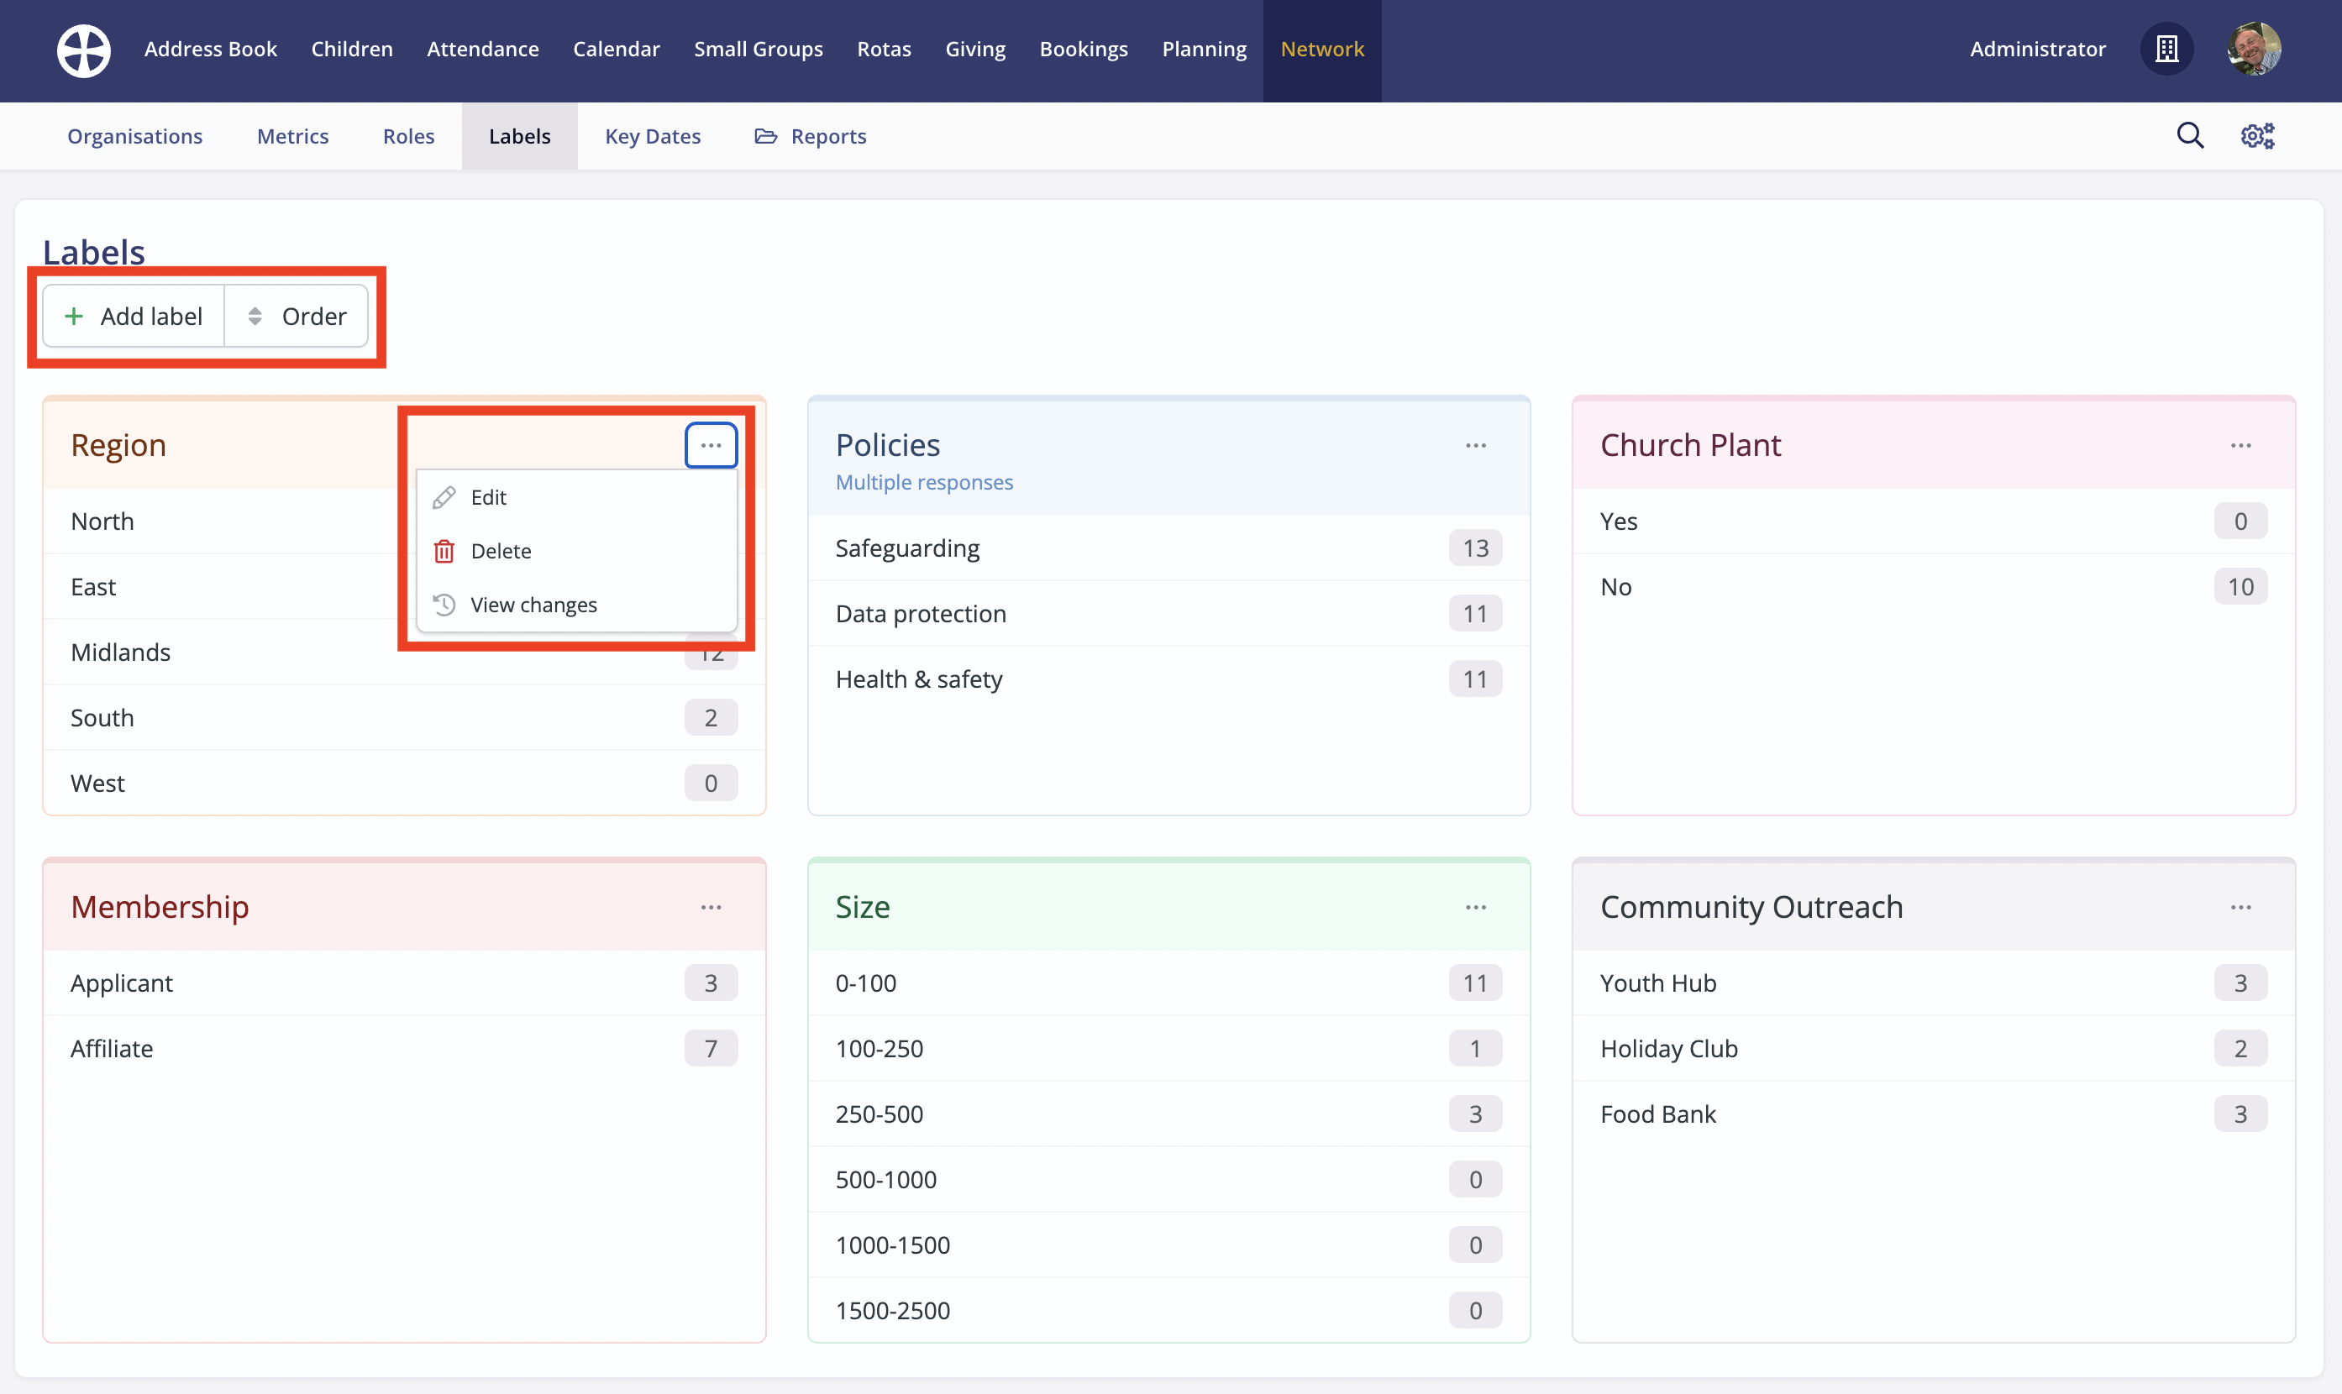Image resolution: width=2342 pixels, height=1394 pixels.
Task: Click the pencil Edit menu entry
Action: coord(489,497)
